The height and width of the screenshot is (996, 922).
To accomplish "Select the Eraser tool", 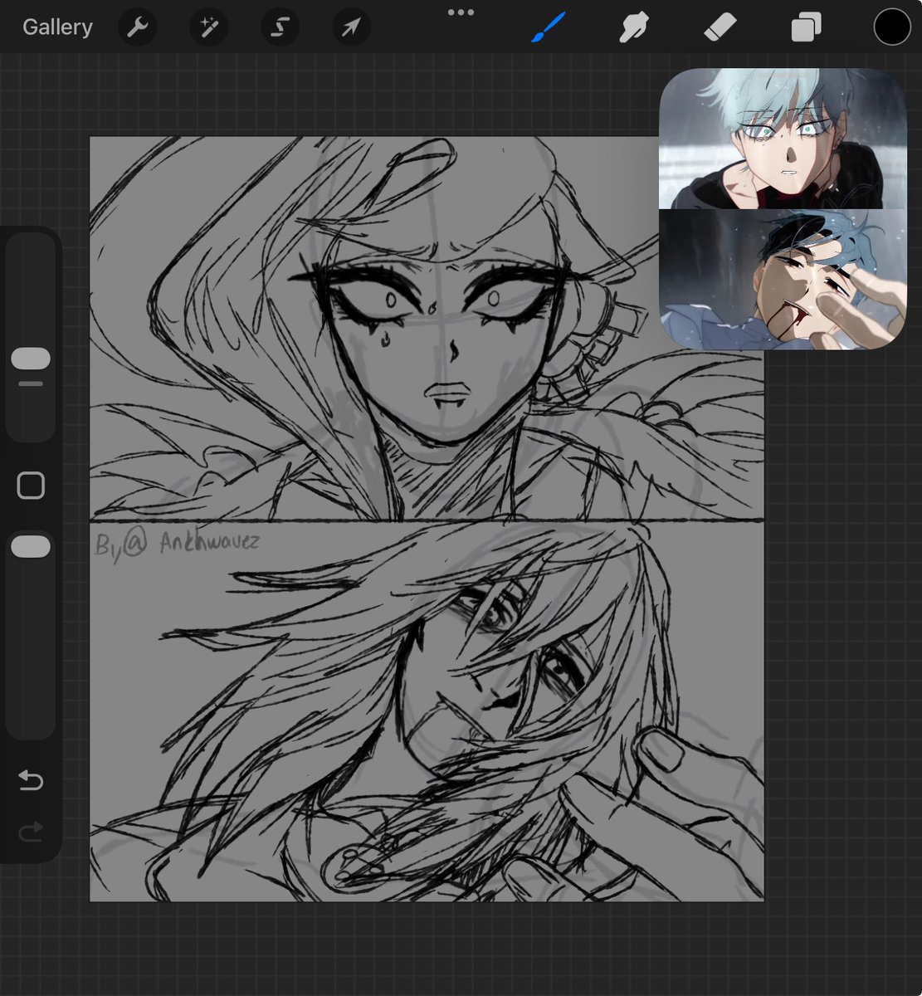I will pyautogui.click(x=720, y=27).
